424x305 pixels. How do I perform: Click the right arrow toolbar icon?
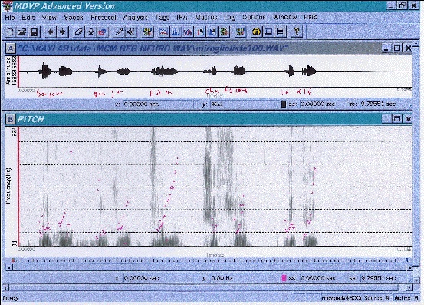point(62,32)
